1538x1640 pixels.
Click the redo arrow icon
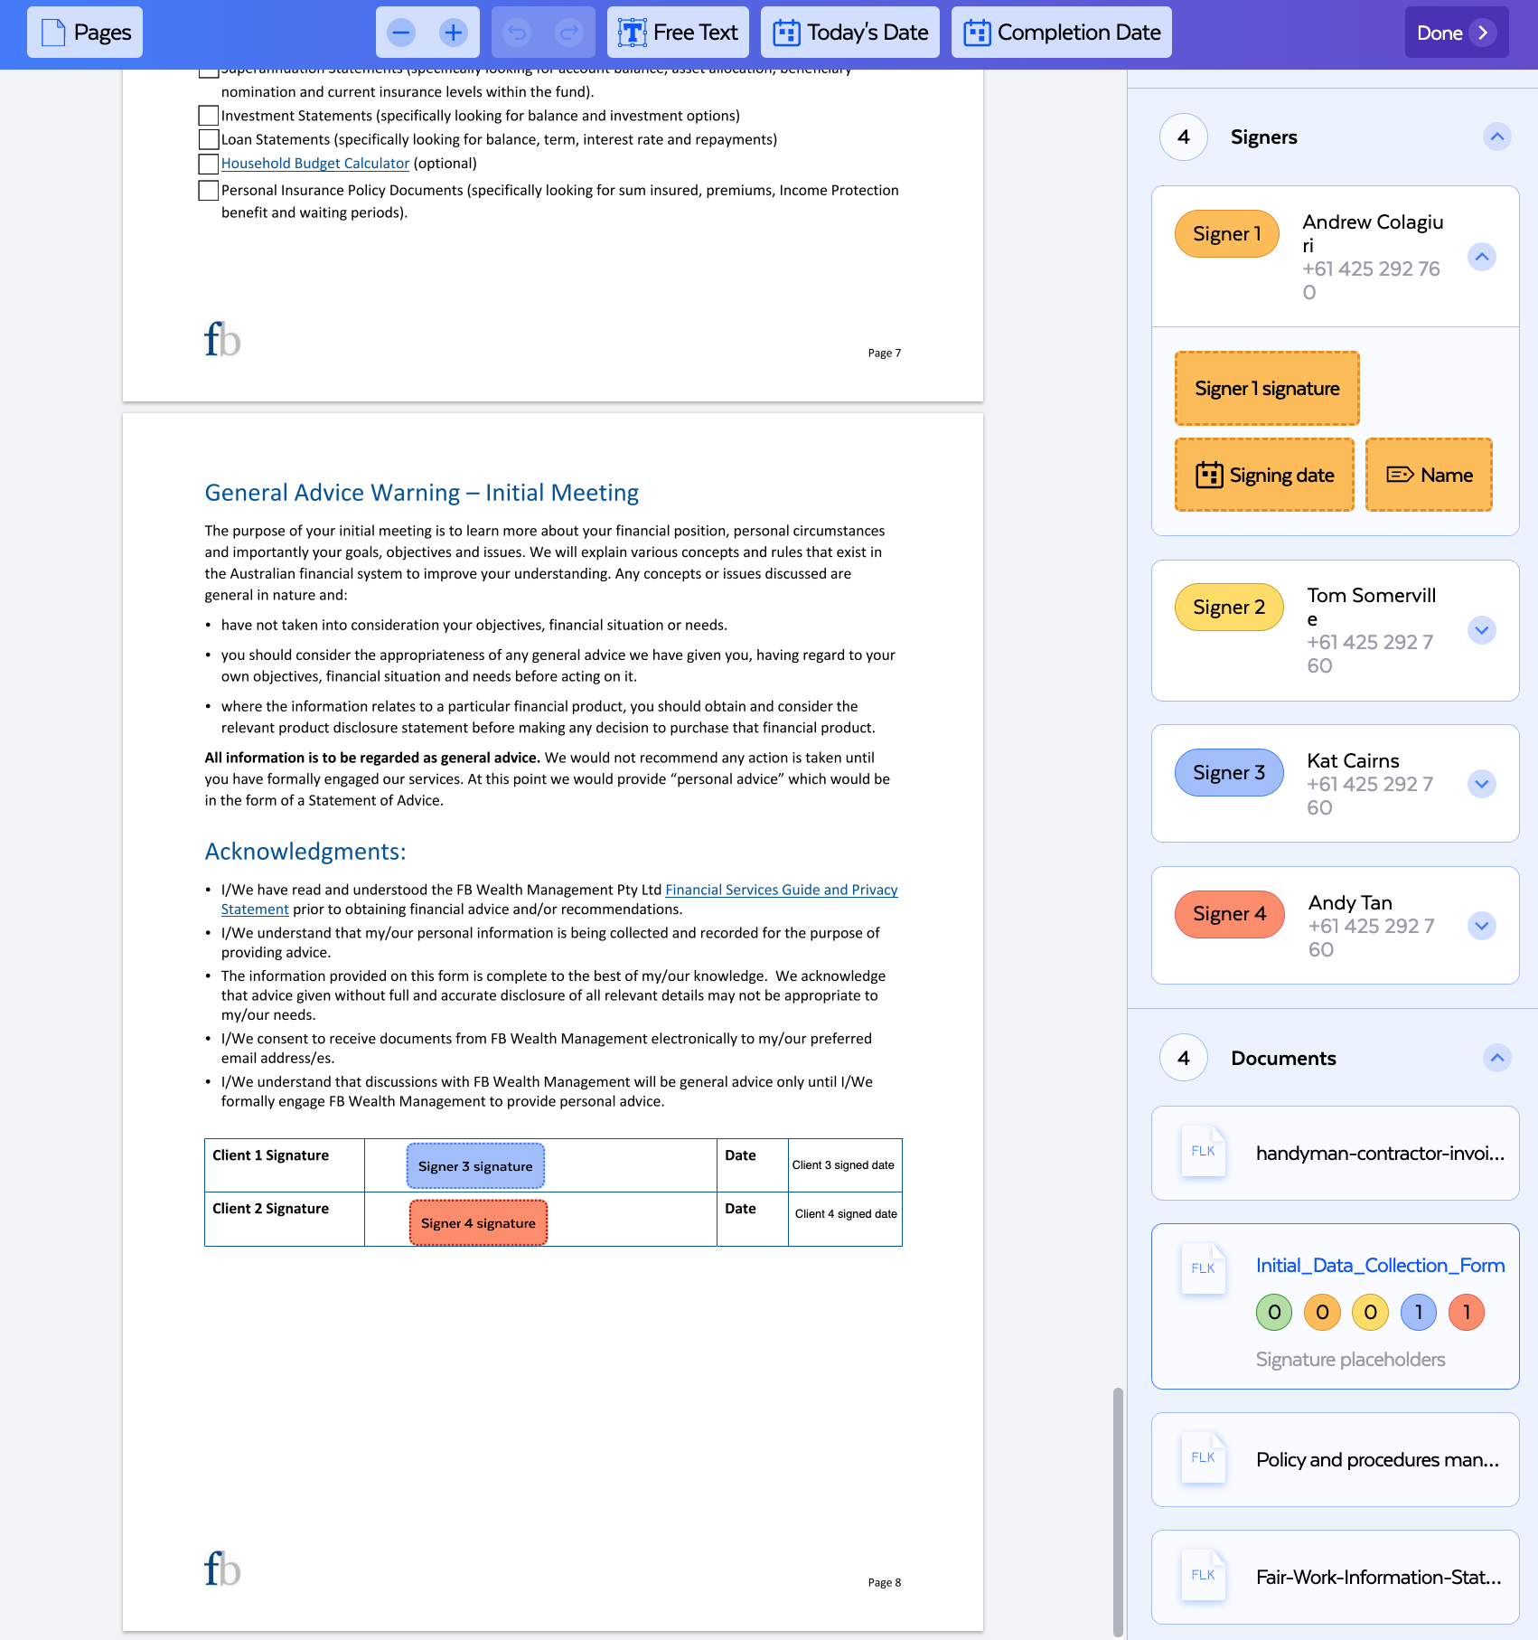pos(568,32)
